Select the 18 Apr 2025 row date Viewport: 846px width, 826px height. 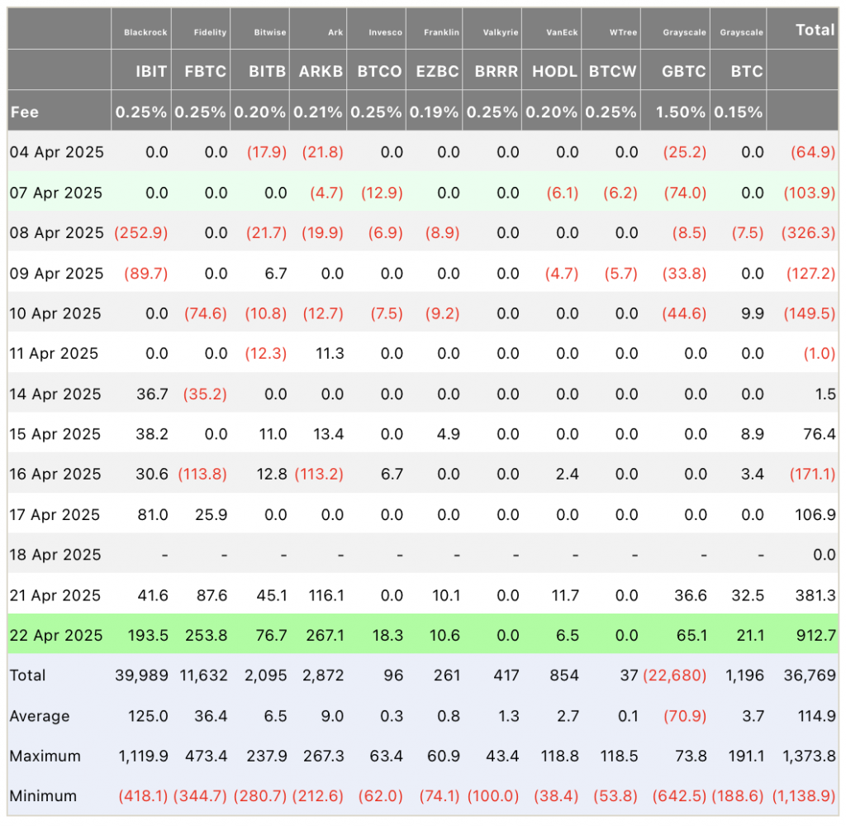tap(55, 555)
